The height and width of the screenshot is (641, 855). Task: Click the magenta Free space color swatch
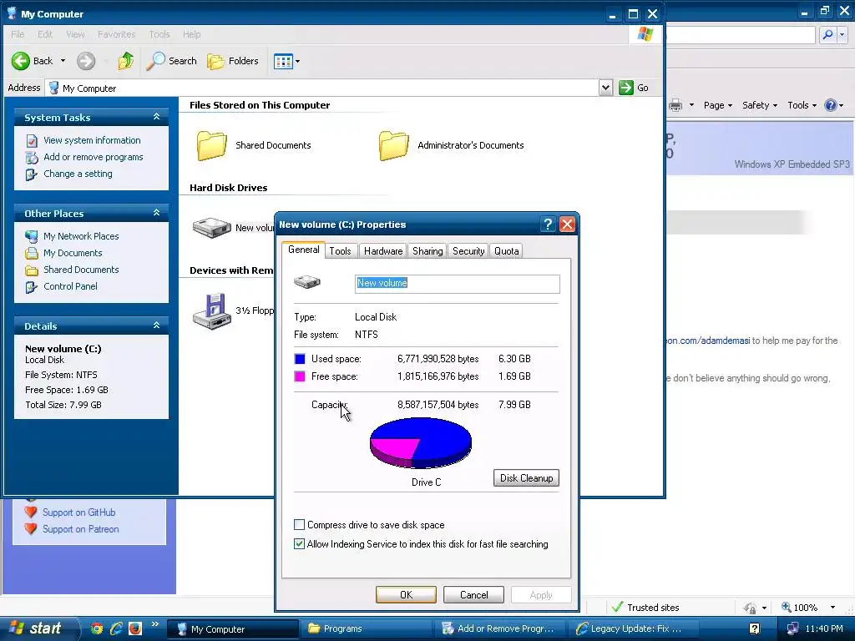click(x=300, y=376)
